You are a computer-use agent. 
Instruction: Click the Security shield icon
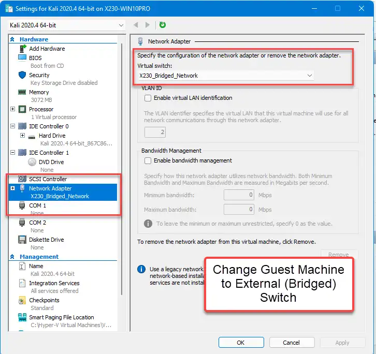[22, 75]
